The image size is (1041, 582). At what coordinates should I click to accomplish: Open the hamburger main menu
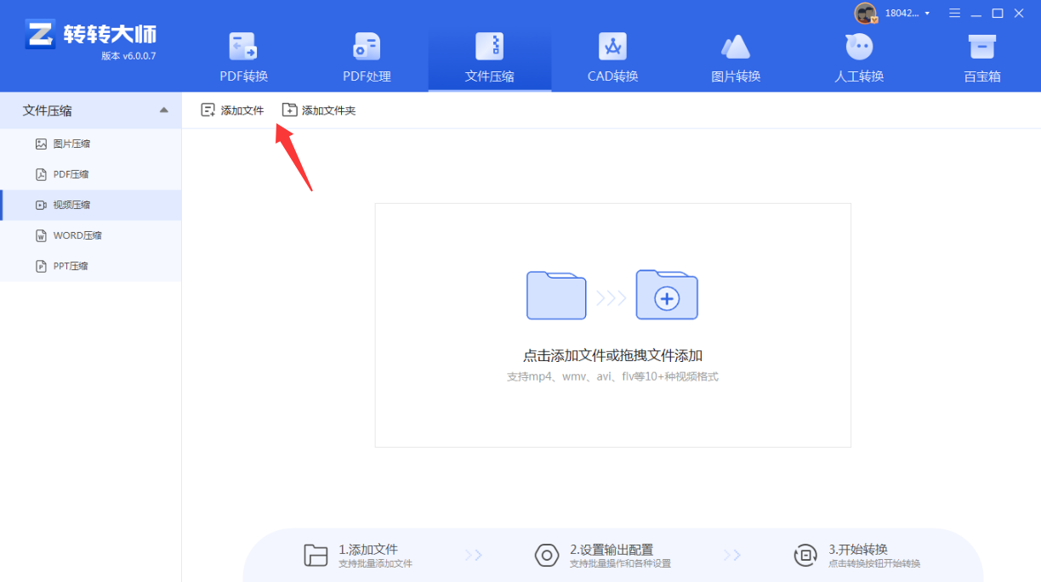pyautogui.click(x=955, y=13)
